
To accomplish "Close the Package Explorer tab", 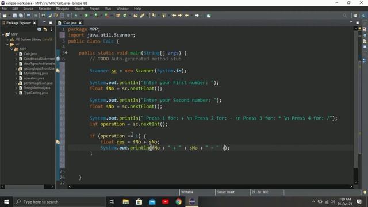I will (x=34, y=23).
